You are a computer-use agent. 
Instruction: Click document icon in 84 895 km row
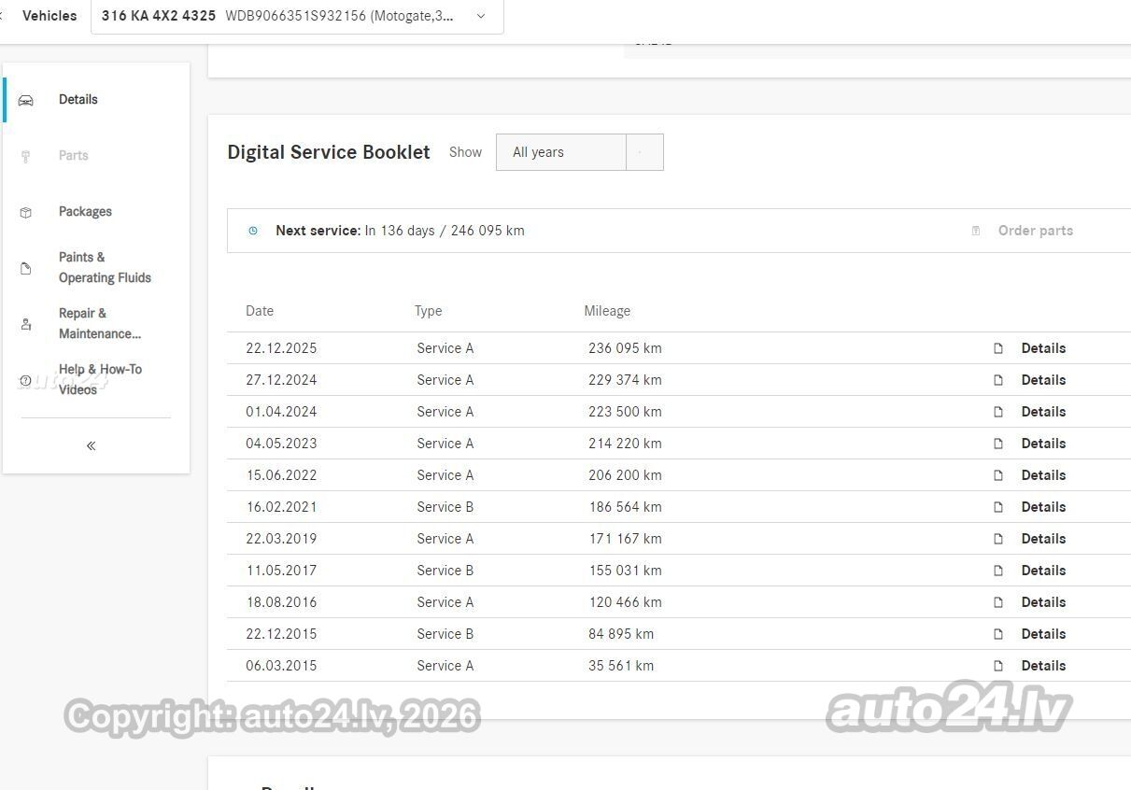[x=998, y=634]
